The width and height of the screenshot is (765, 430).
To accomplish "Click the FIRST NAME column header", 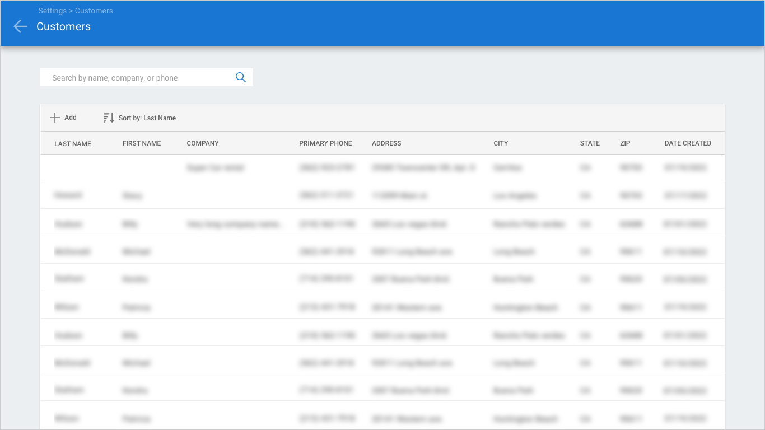I will point(142,143).
